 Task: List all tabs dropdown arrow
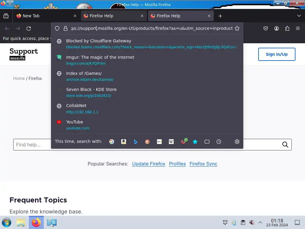299,16
